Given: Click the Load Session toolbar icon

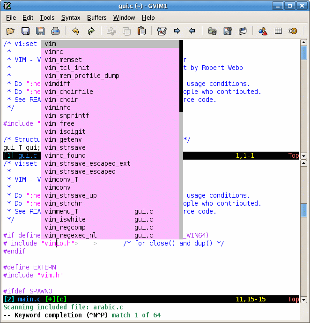Looking at the screenshot, I should (x=212, y=31).
